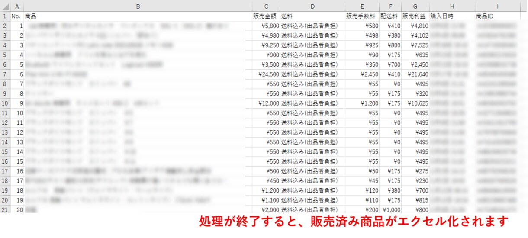The width and height of the screenshot is (528, 238).
Task: Click the '配送料' header cell
Action: tap(390, 16)
